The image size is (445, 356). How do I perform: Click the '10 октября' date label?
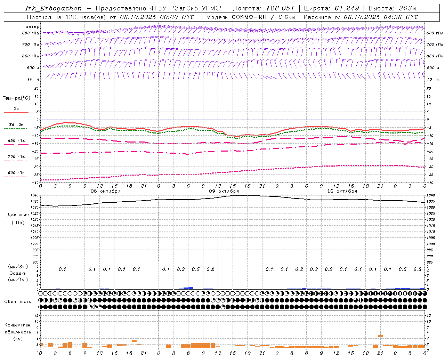pos(342,191)
